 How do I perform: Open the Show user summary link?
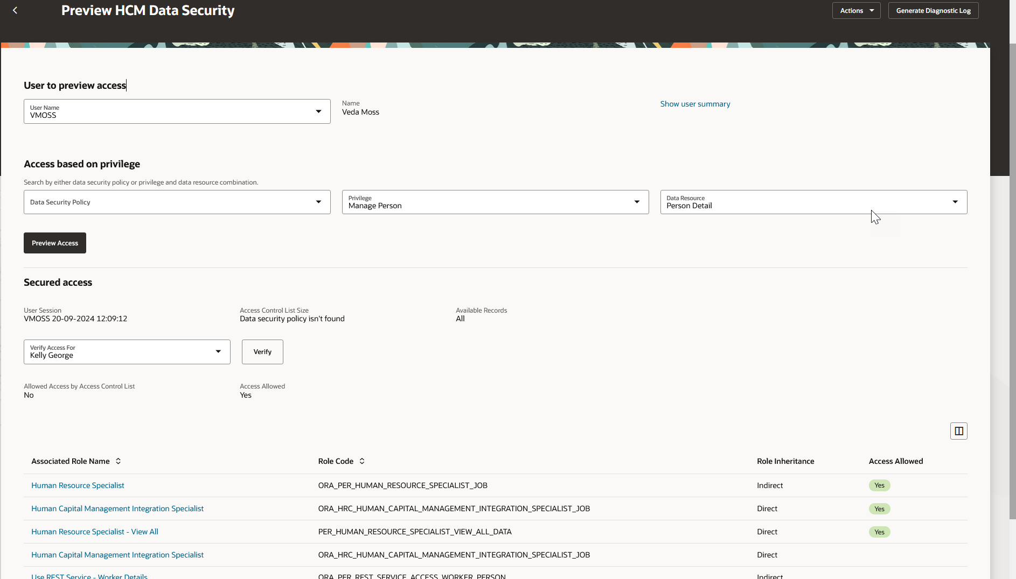695,104
